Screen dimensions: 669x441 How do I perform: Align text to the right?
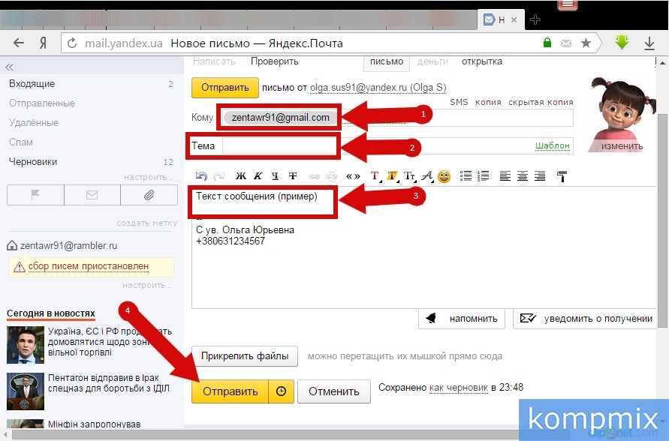pos(540,176)
